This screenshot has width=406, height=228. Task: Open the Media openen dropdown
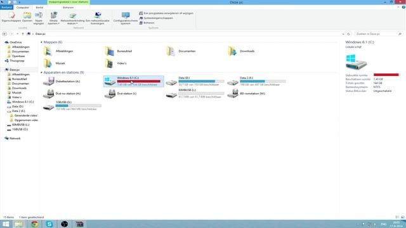(53, 18)
